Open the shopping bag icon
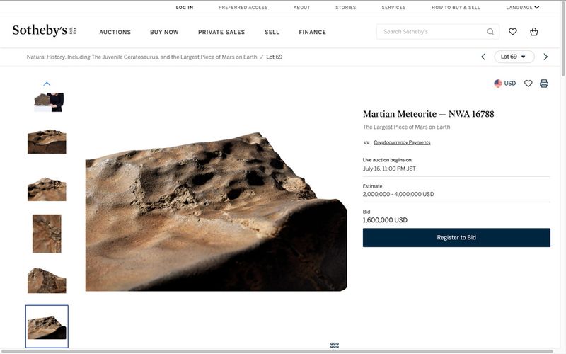Image resolution: width=566 pixels, height=354 pixels. pos(534,32)
